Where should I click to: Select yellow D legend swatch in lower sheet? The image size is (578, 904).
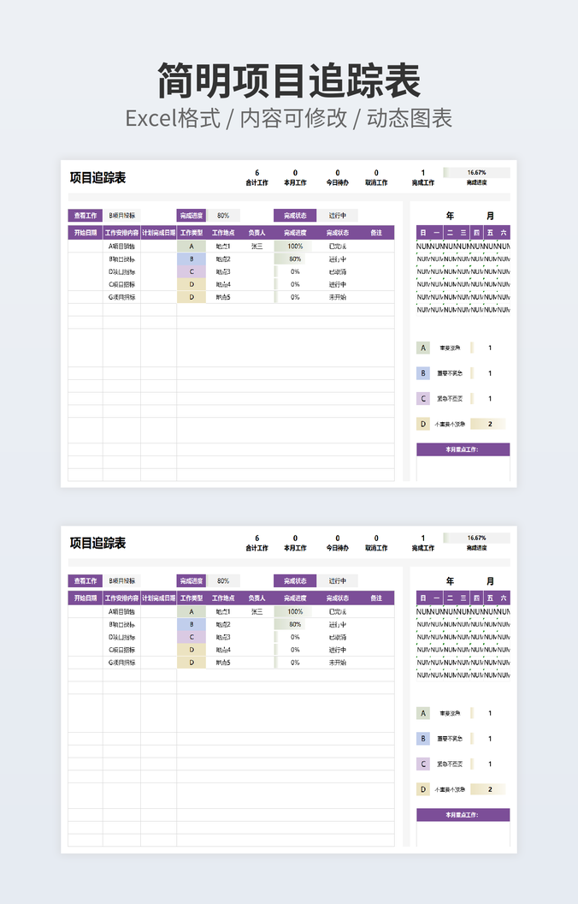pos(422,789)
